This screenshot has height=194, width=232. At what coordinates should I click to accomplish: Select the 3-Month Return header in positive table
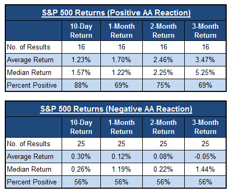[205, 31]
